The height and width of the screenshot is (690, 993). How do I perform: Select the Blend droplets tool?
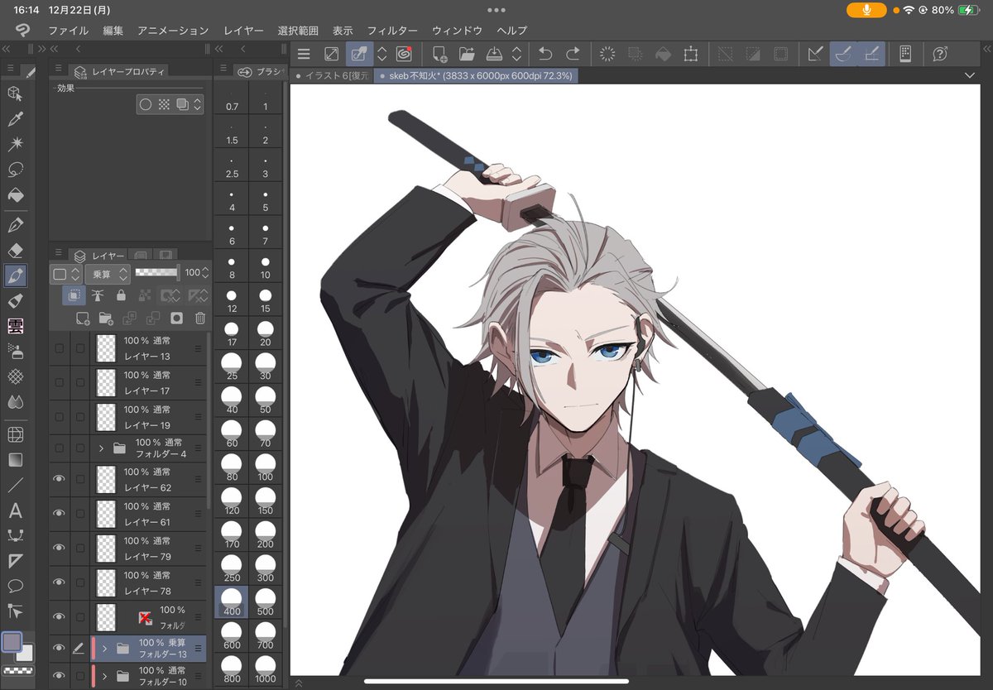(x=15, y=402)
